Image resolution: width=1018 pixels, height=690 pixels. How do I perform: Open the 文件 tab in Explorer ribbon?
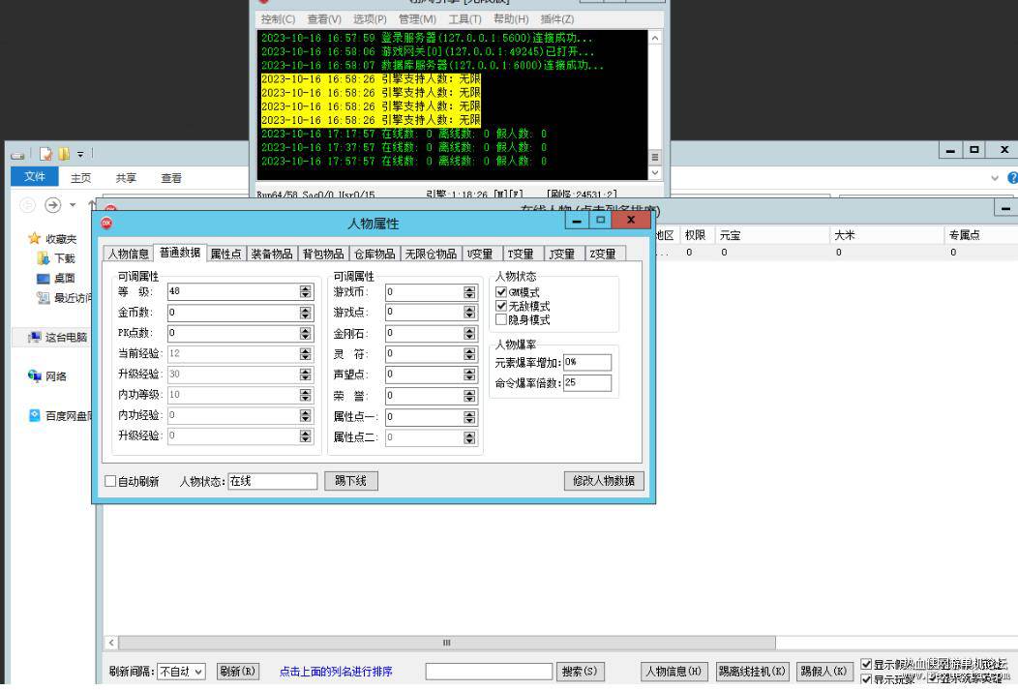[35, 176]
